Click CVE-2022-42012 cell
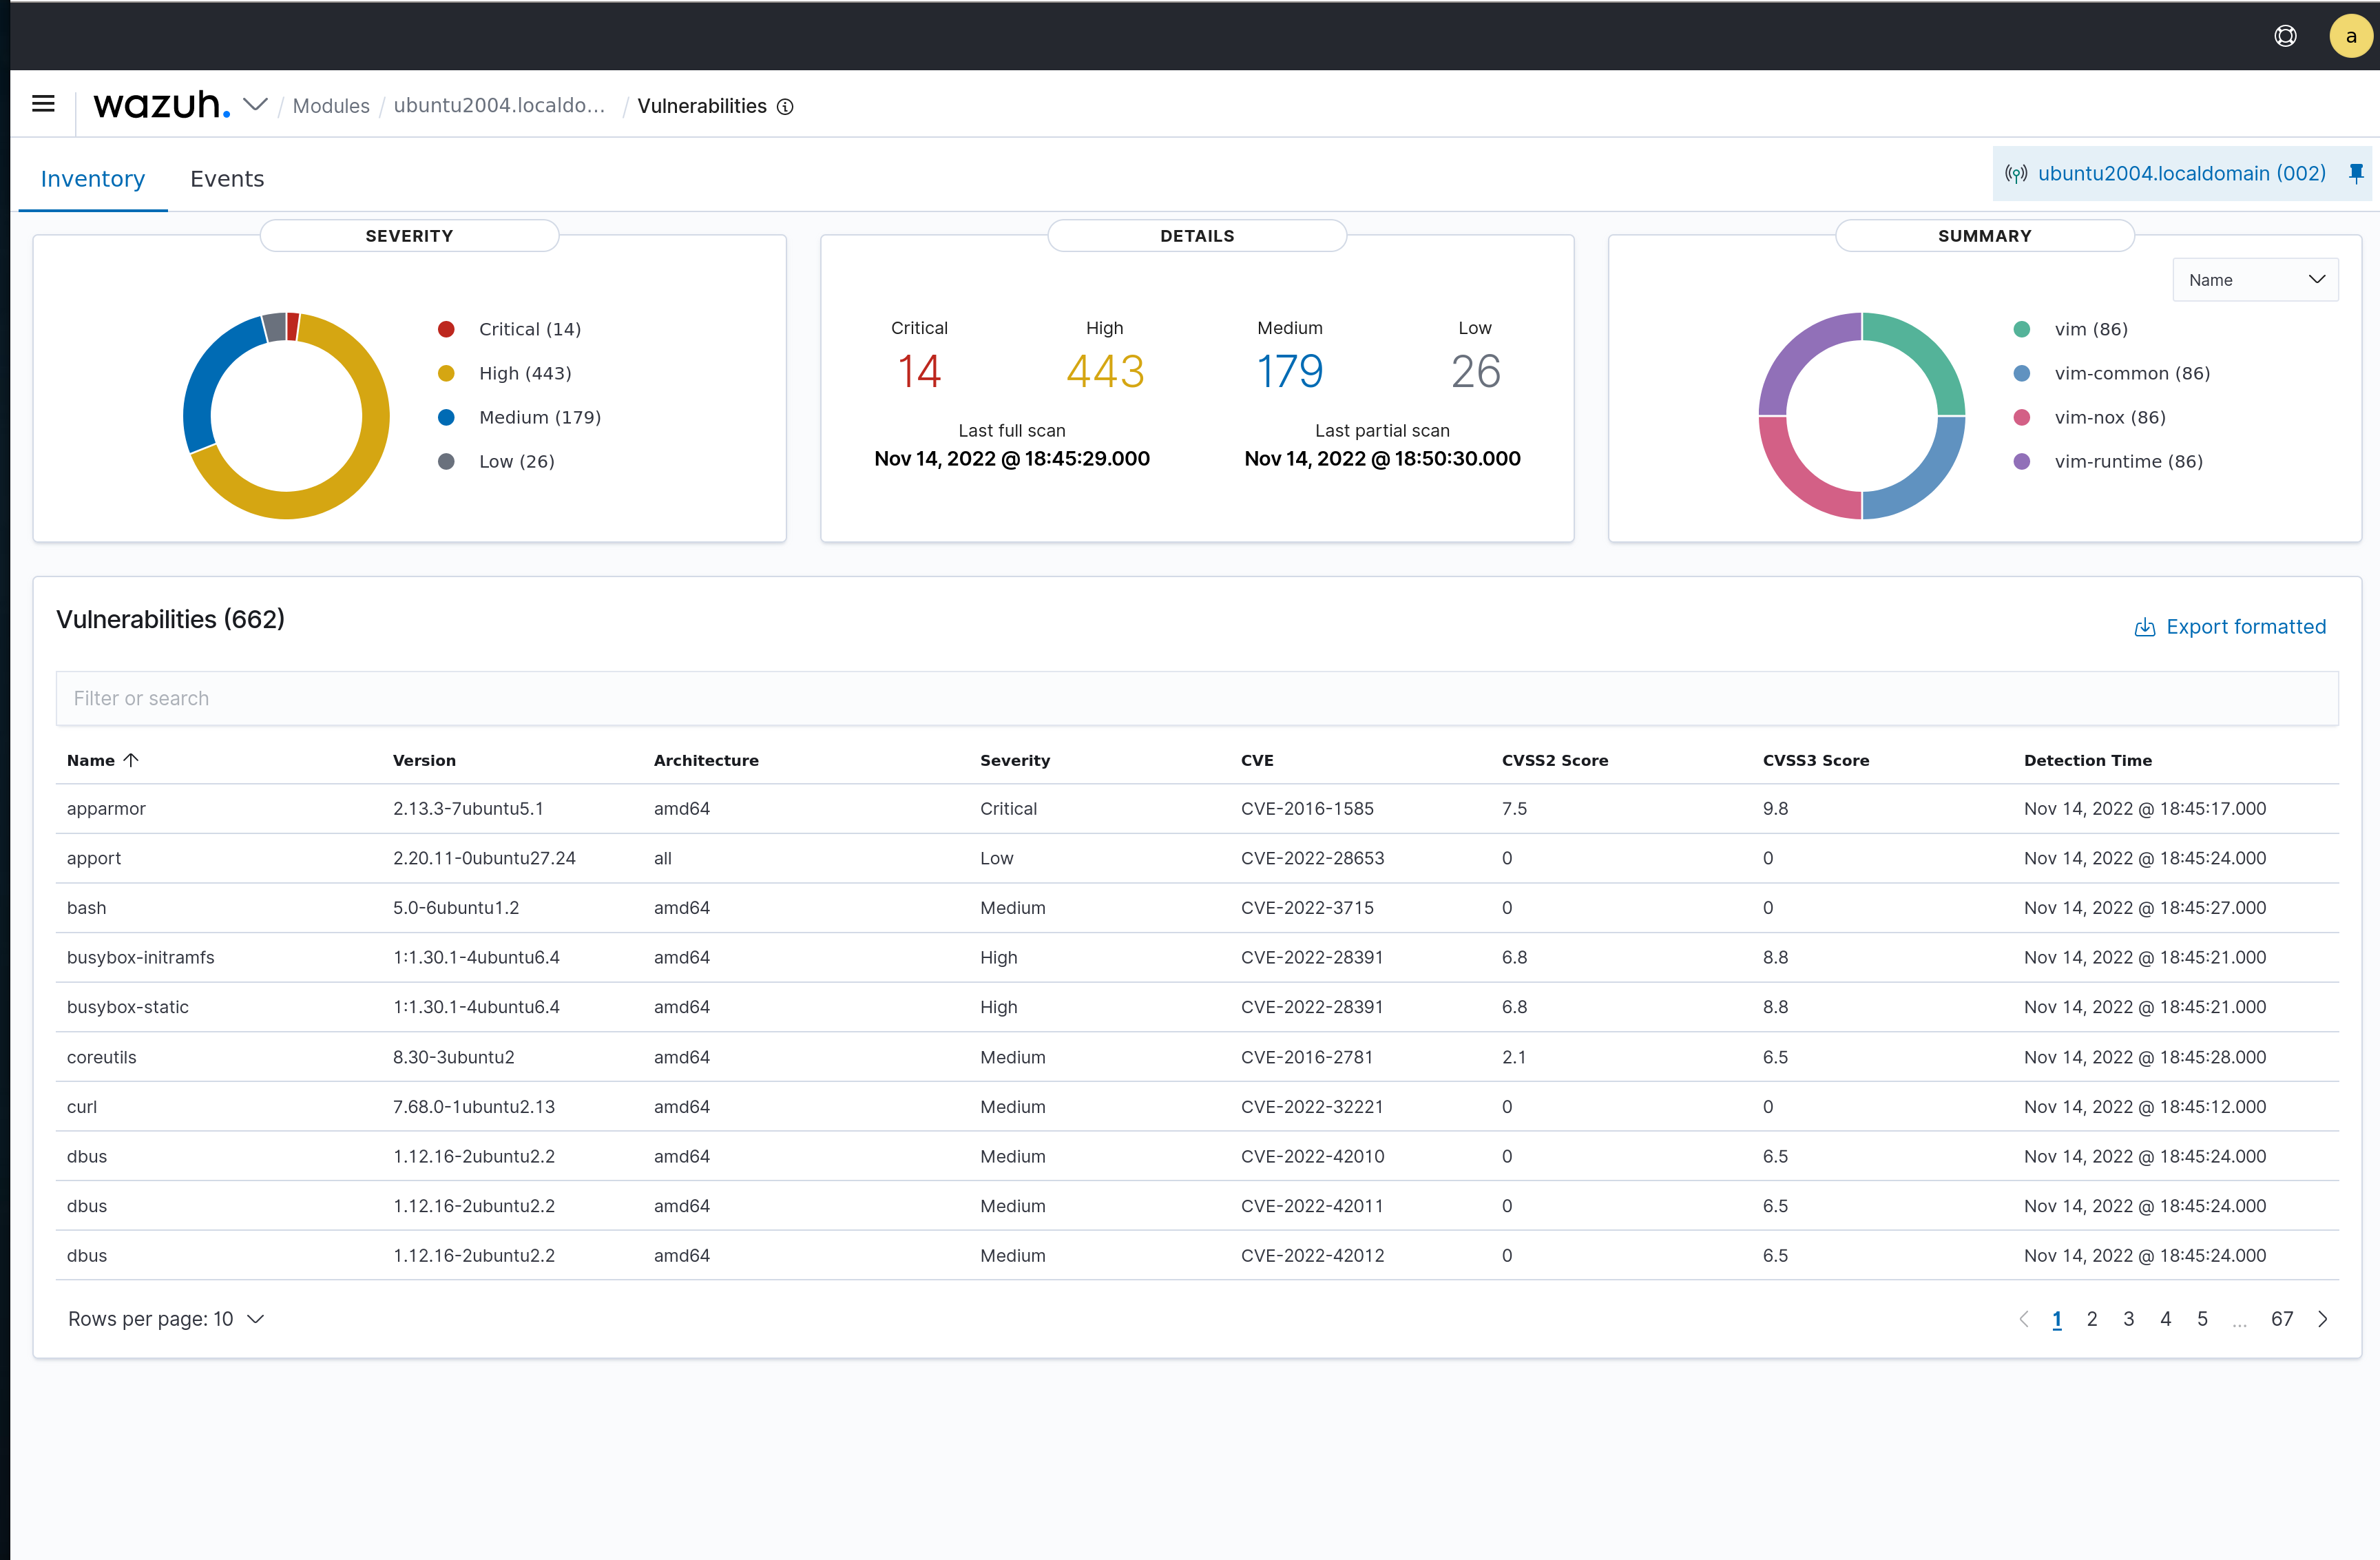The width and height of the screenshot is (2380, 1560). [x=1312, y=1256]
